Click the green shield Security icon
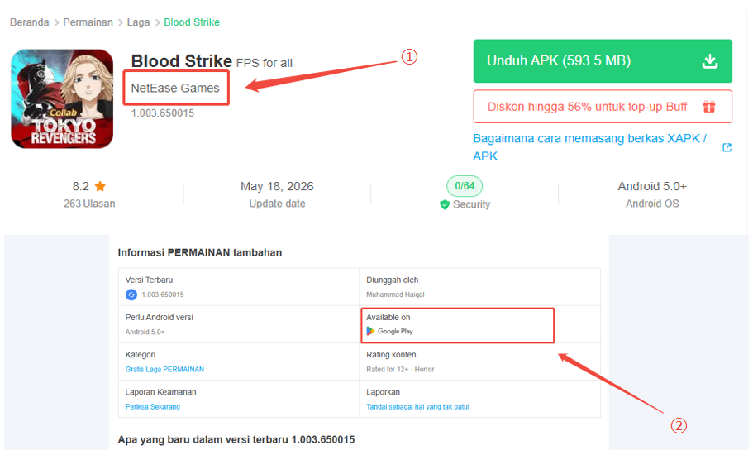Image resolution: width=753 pixels, height=455 pixels. [445, 204]
